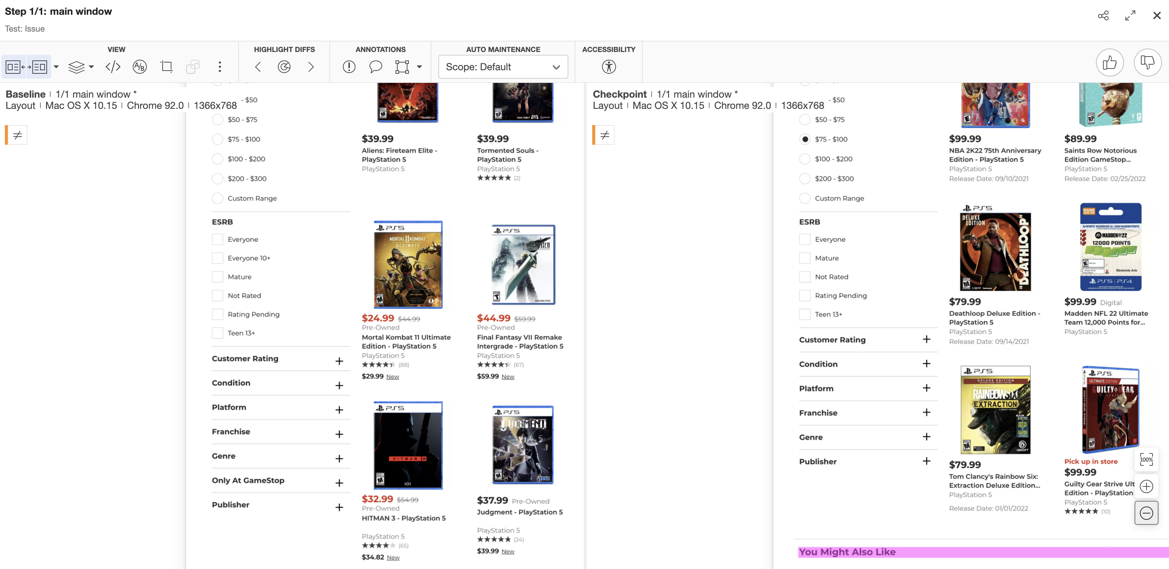Screen dimensions: 1169x569
Task: Select Baseline $100 - $200 radio button
Action: (x=217, y=159)
